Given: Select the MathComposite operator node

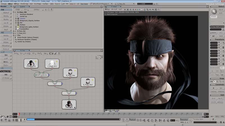Looking at the screenshot, I should click(41, 75).
